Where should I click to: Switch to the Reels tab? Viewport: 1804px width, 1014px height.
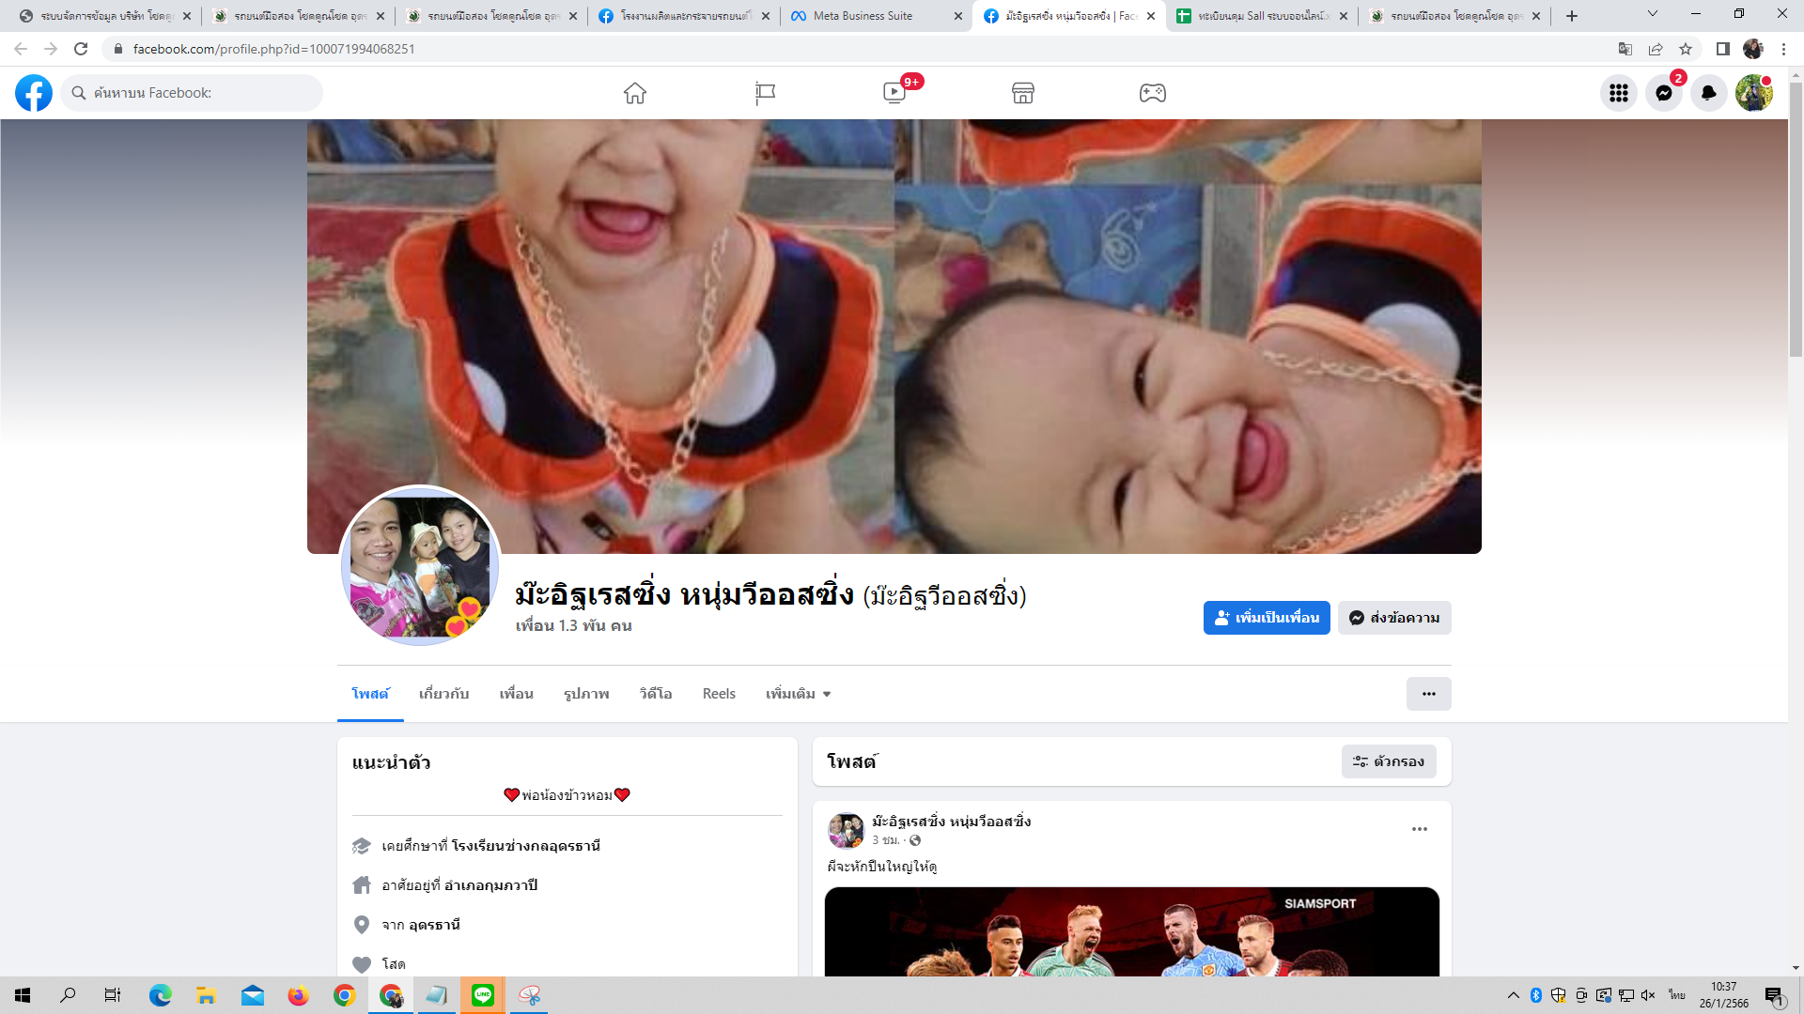[x=719, y=694]
